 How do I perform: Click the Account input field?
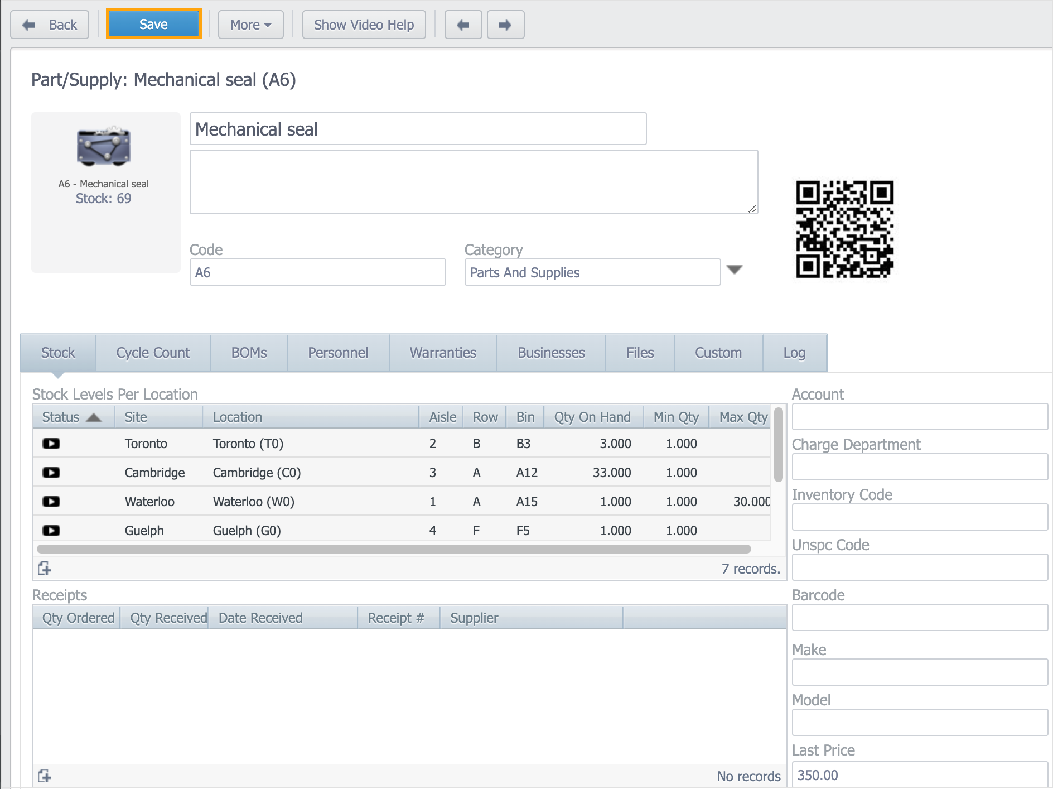coord(920,417)
